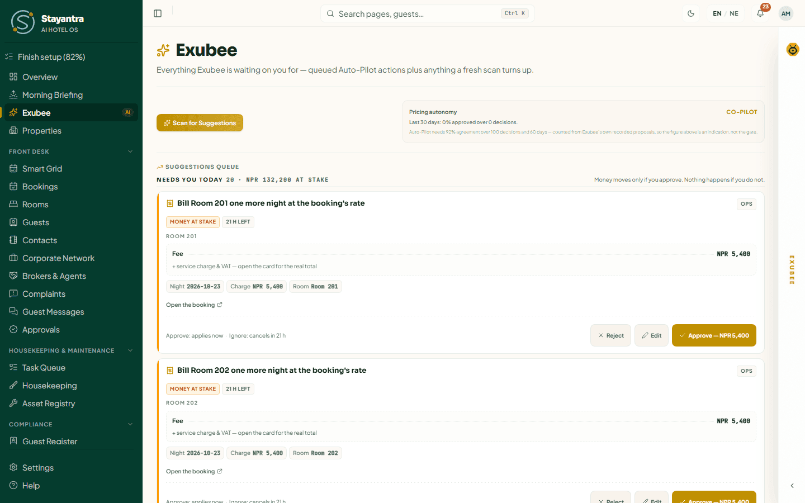Click the Bookings calendar icon
Screen dimensions: 805x503
coord(13,186)
